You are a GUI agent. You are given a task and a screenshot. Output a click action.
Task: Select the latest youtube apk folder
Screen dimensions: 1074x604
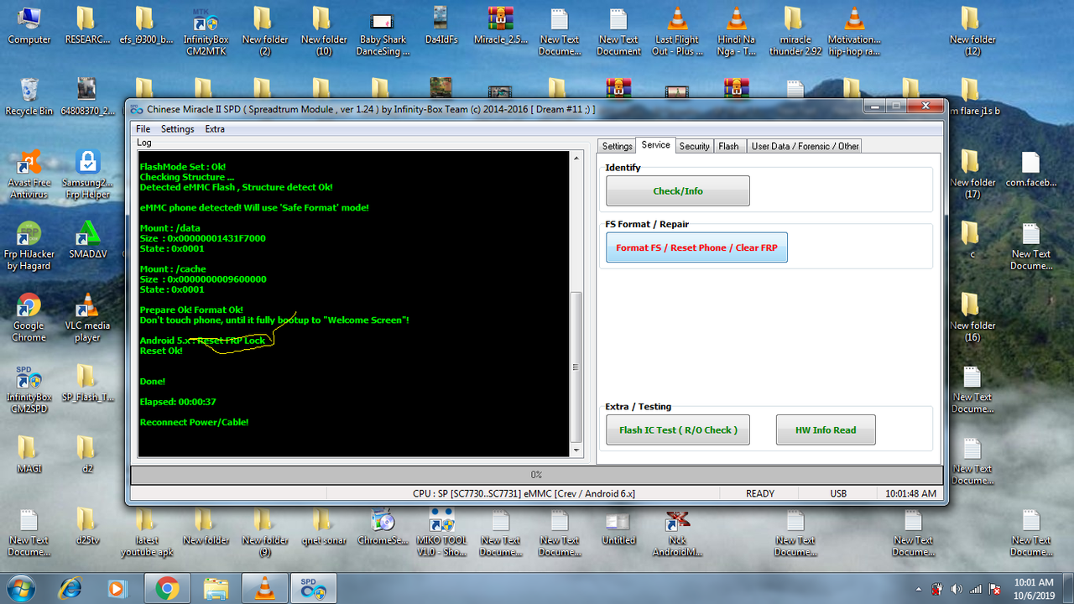[x=147, y=532]
